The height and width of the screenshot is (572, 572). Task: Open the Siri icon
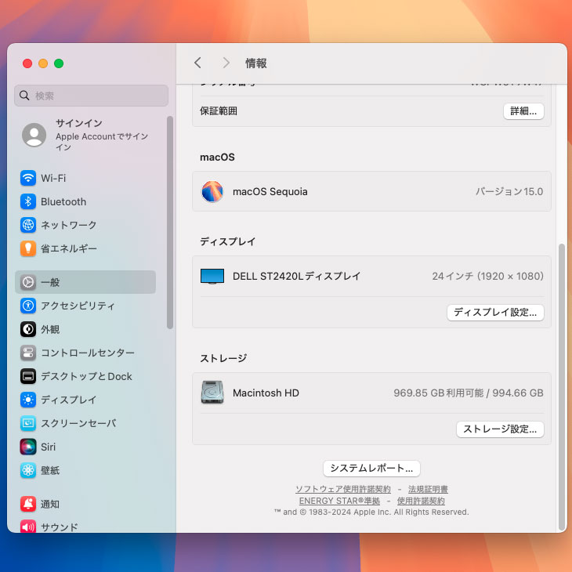click(28, 447)
